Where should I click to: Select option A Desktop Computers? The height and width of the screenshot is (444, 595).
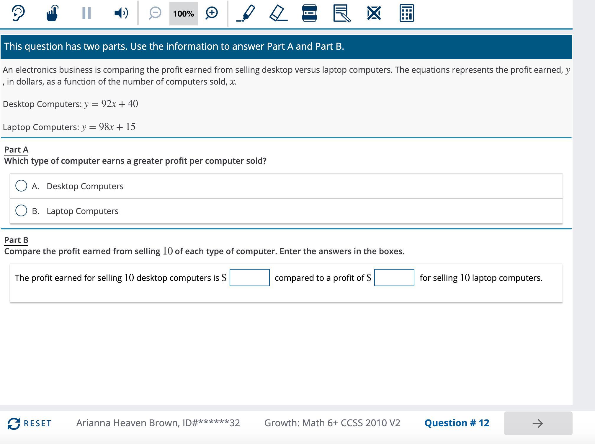[x=21, y=186]
